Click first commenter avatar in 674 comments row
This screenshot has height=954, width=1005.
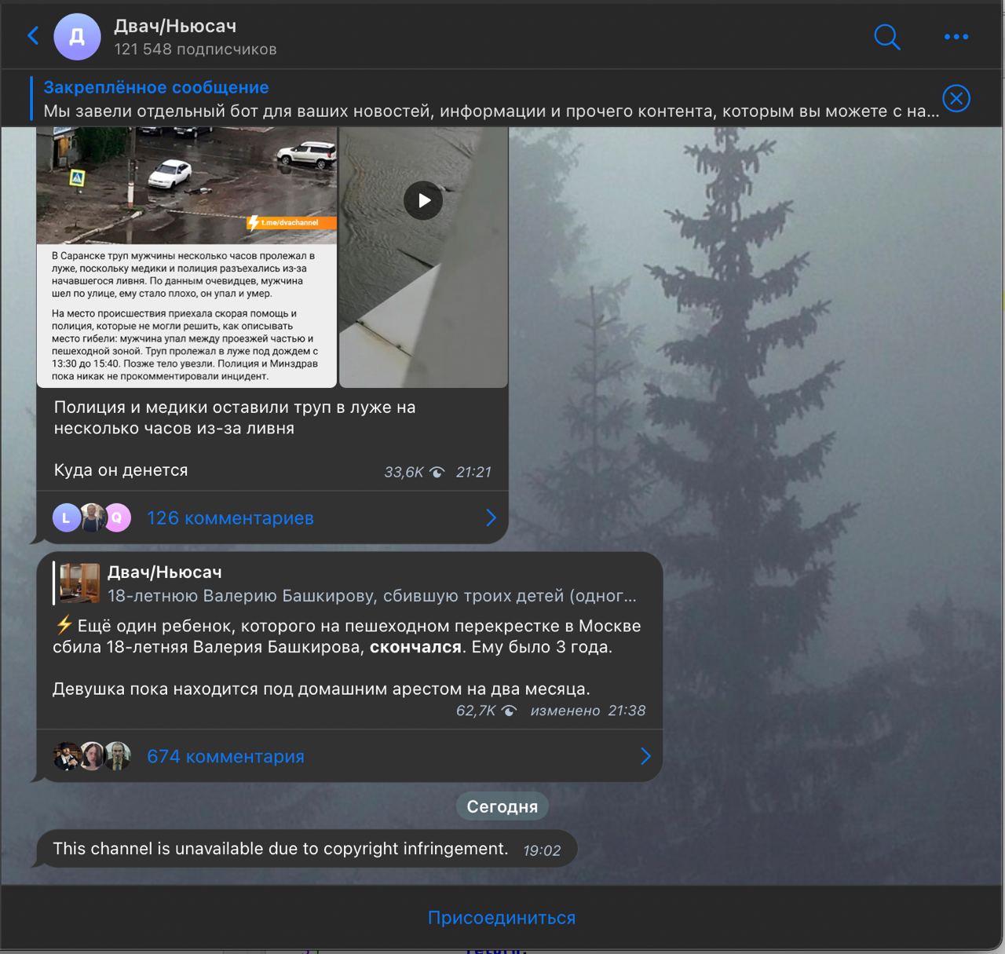pos(67,756)
